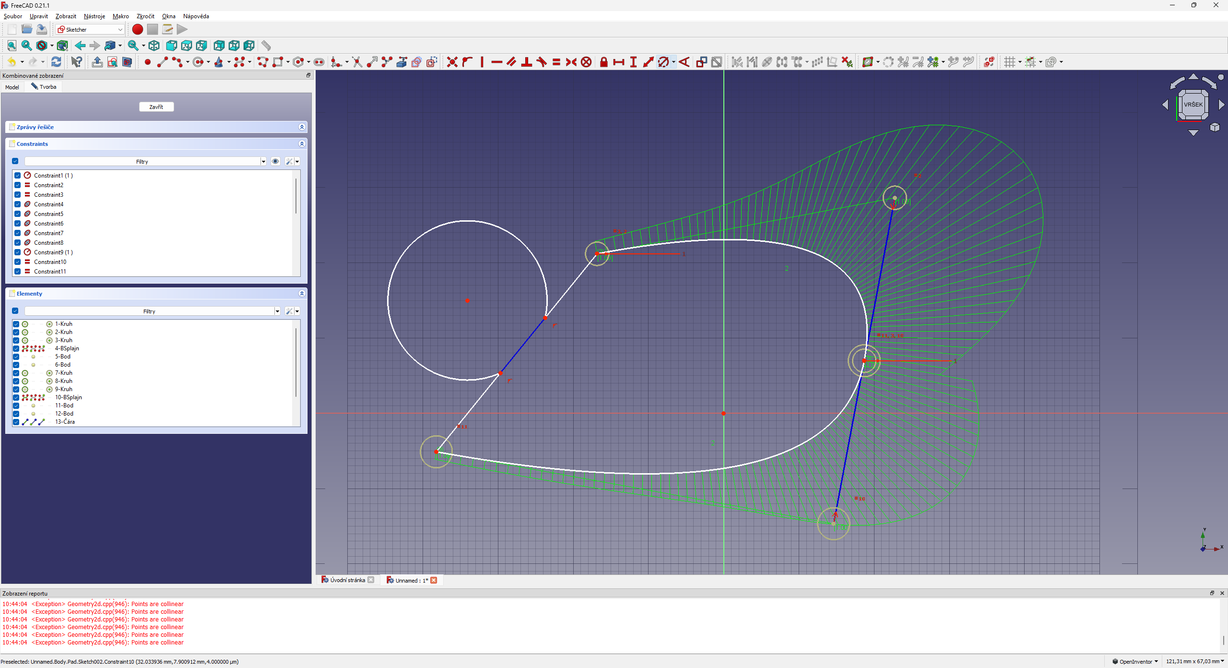Image resolution: width=1228 pixels, height=668 pixels.
Task: Apply the lock constraint tool
Action: coord(604,62)
